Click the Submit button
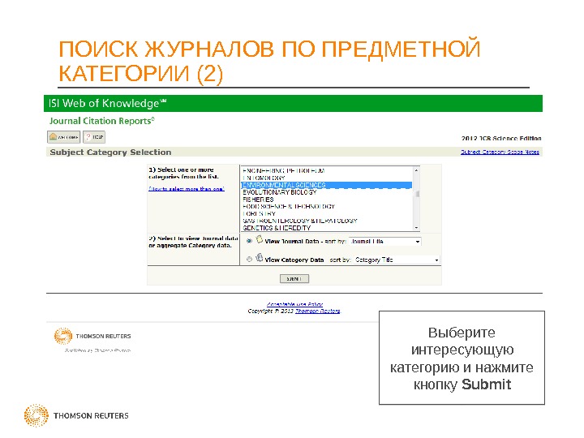The image size is (584, 438). point(294,278)
